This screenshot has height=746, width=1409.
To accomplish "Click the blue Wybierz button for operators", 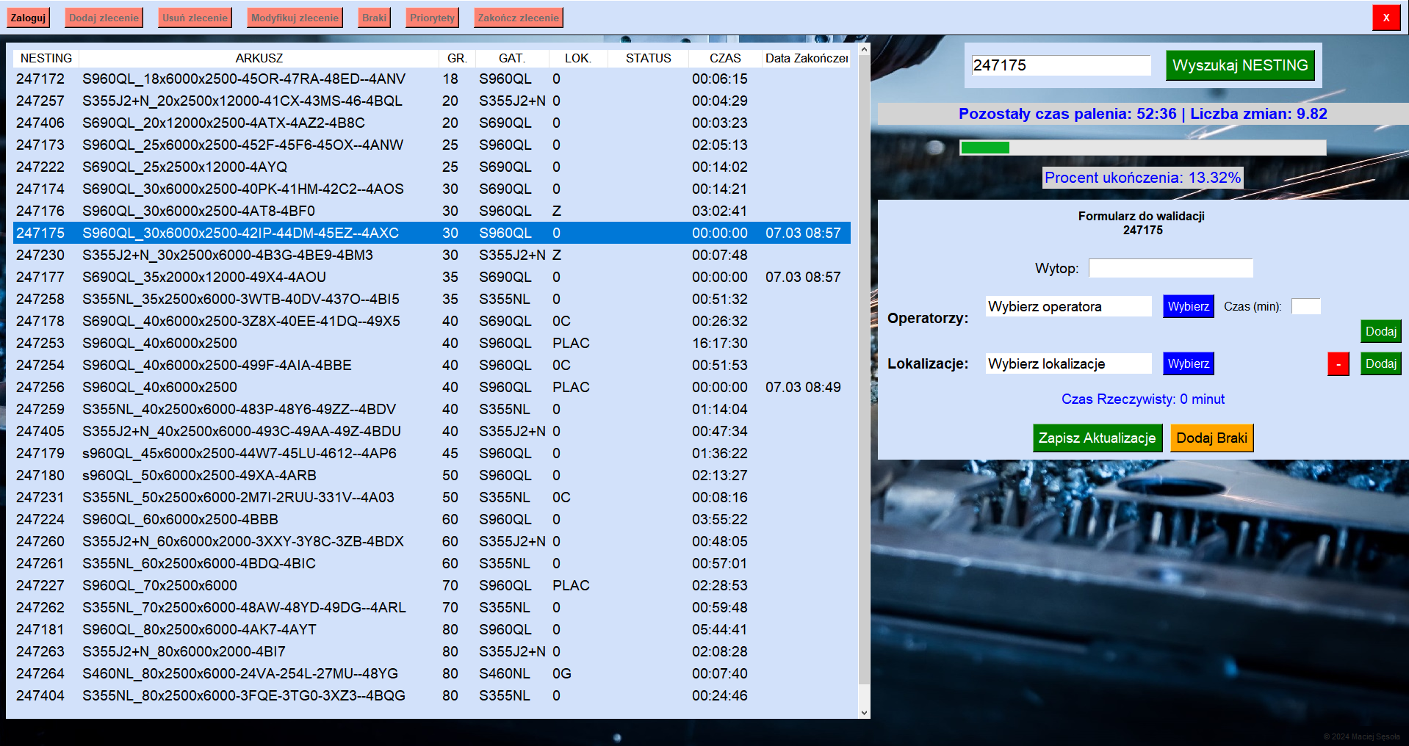I will tap(1188, 306).
